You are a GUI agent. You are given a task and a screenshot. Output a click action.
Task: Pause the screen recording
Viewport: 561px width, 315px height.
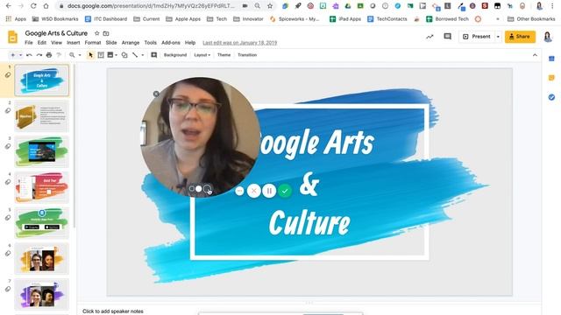(x=269, y=191)
